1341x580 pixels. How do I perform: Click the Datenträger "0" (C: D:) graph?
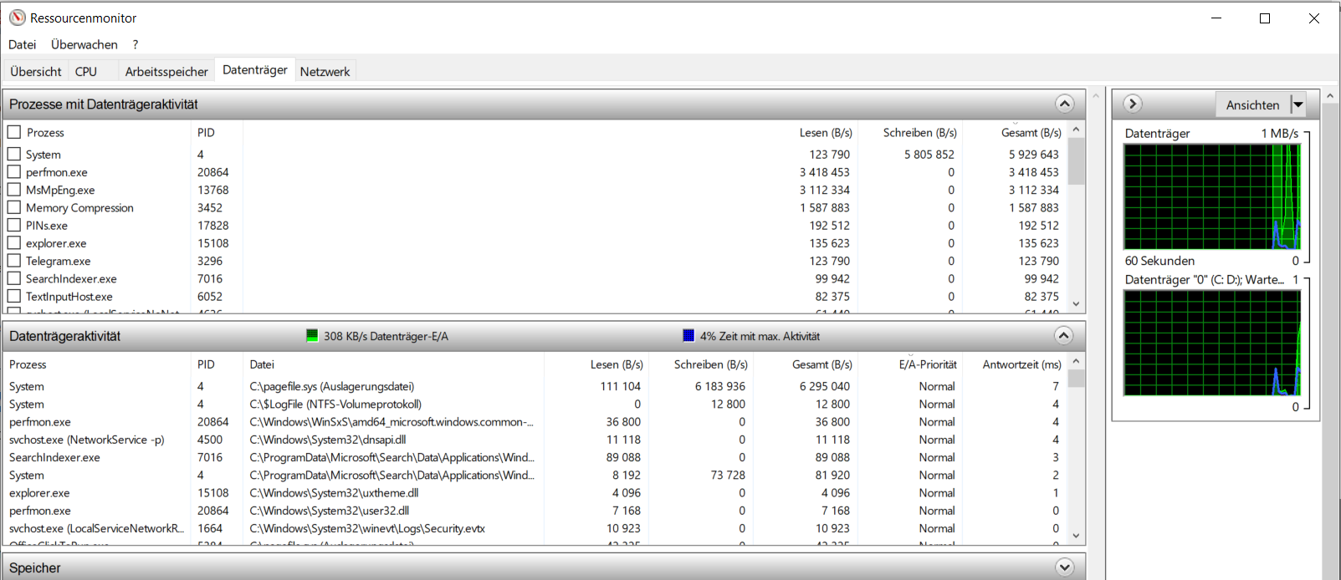coord(1212,343)
